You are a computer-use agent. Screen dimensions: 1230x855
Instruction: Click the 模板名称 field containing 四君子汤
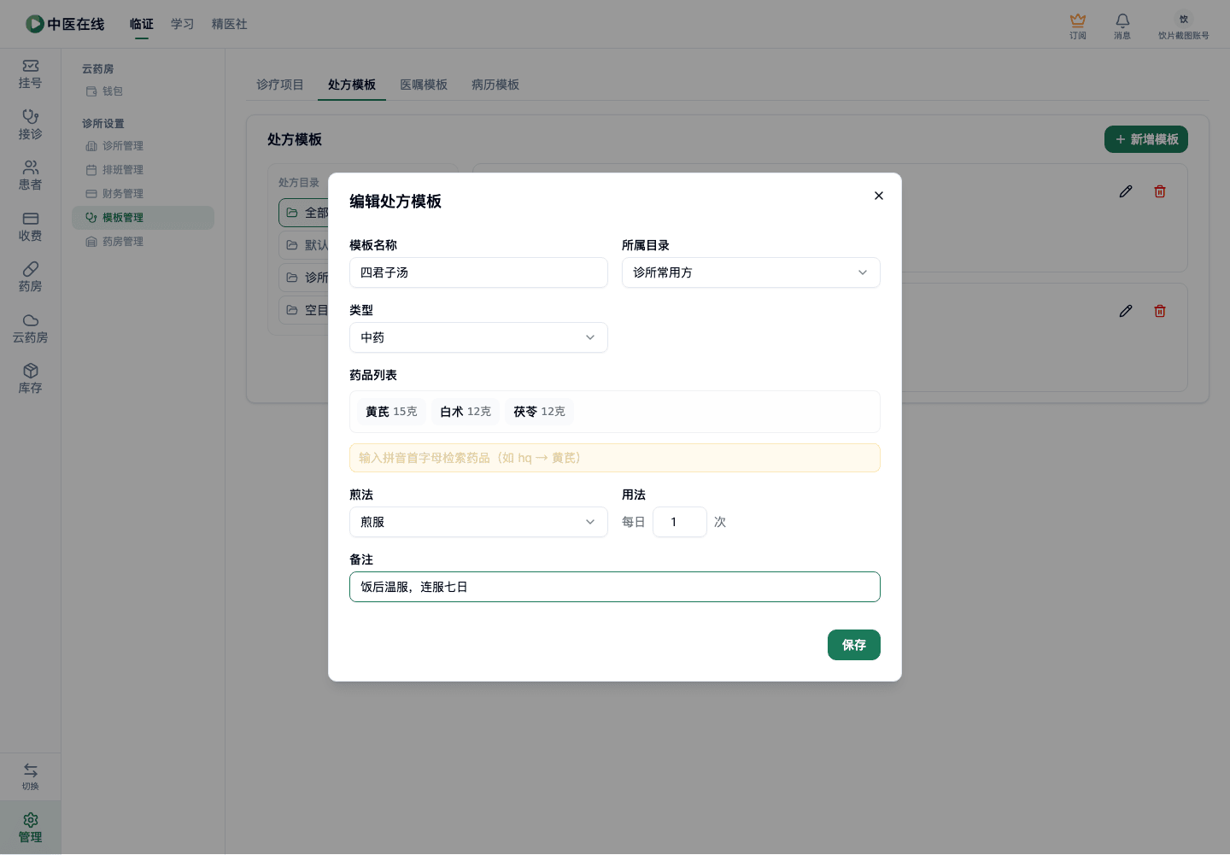478,272
